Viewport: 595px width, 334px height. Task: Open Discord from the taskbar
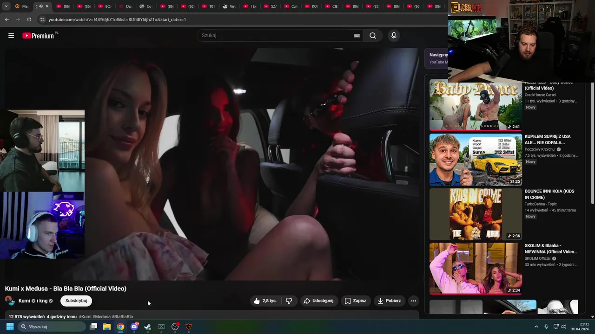tap(134, 327)
